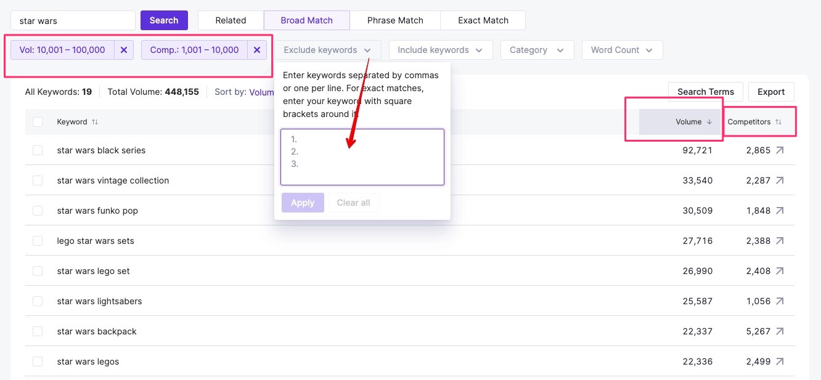Image resolution: width=821 pixels, height=380 pixels.
Task: Switch to the Phrase Match tab
Action: click(x=395, y=20)
